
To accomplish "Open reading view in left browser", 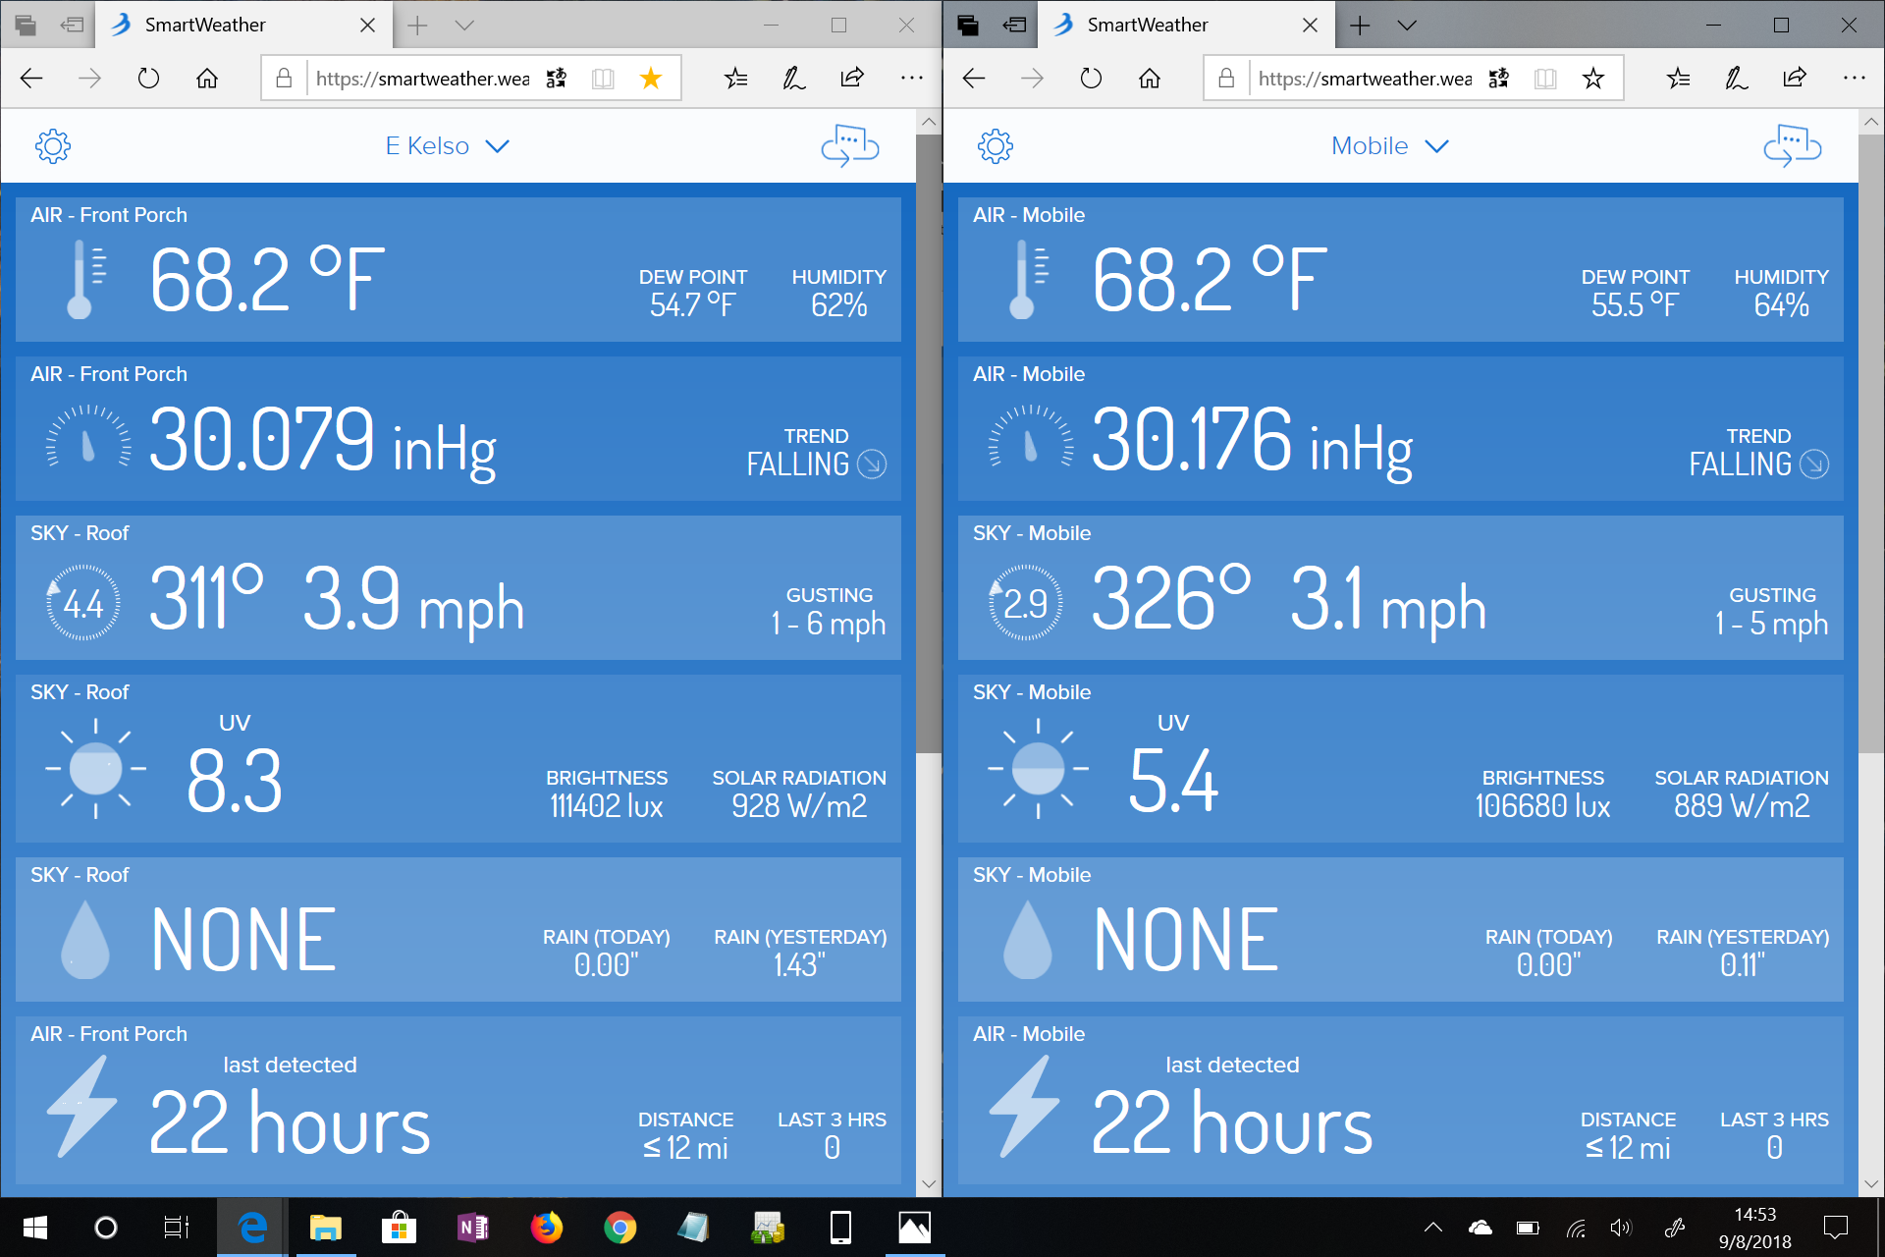I will pos(603,79).
